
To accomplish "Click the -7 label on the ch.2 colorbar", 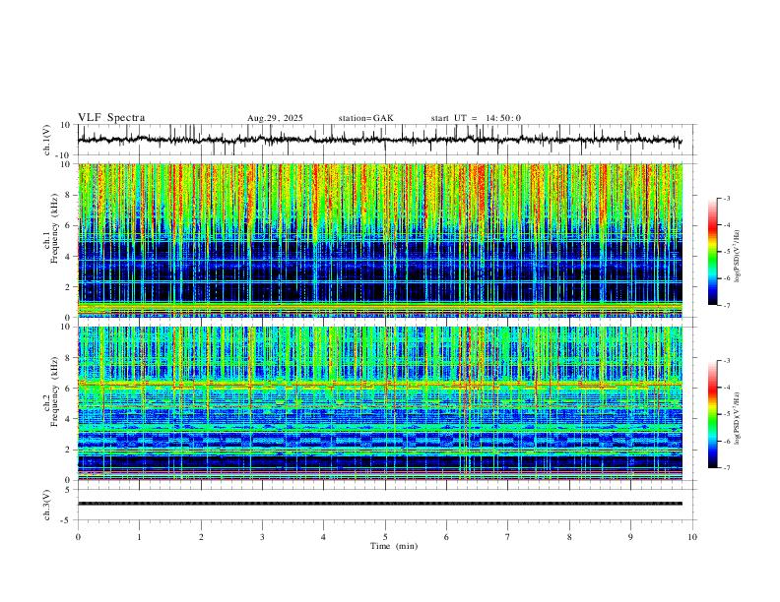I will click(726, 467).
